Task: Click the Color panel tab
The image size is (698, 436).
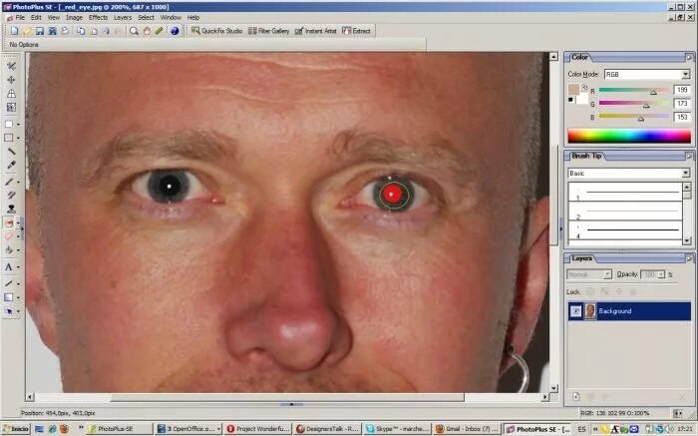Action: coord(579,57)
